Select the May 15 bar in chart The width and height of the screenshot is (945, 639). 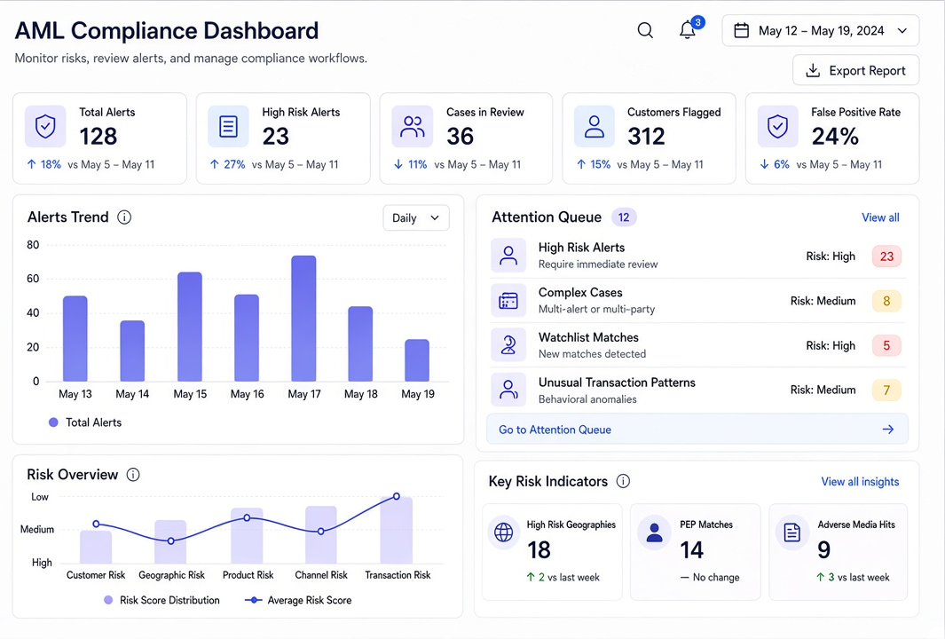190,327
